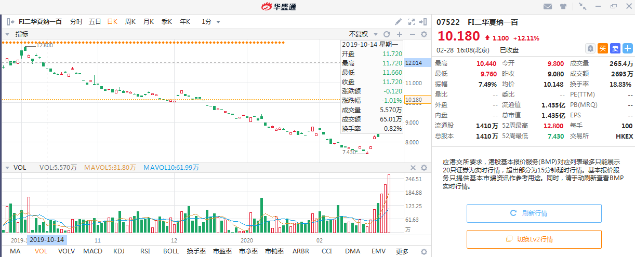The height and width of the screenshot is (257, 635).
Task: Open the mail messages icon
Action: [548, 7]
